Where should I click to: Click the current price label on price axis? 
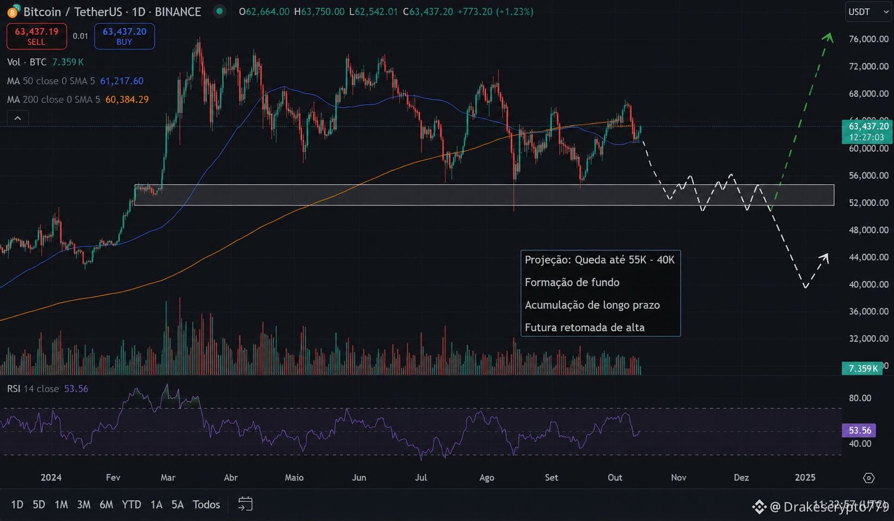[x=867, y=132]
